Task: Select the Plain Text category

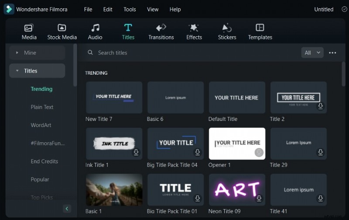Action: click(x=42, y=107)
